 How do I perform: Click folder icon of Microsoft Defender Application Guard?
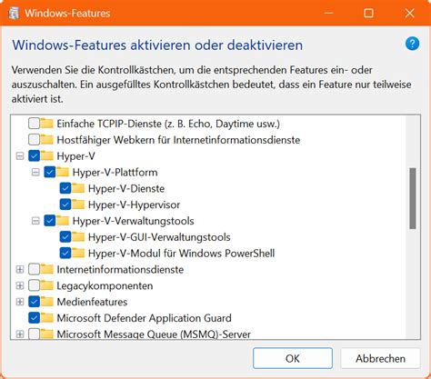[47, 318]
